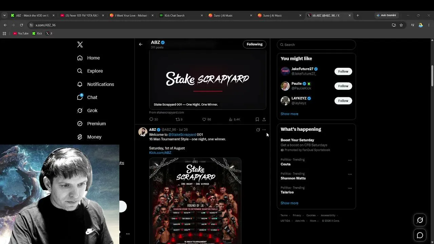Image resolution: width=434 pixels, height=244 pixels.
Task: Open the Stake Scrapyard 001 link card
Action: coord(208,80)
